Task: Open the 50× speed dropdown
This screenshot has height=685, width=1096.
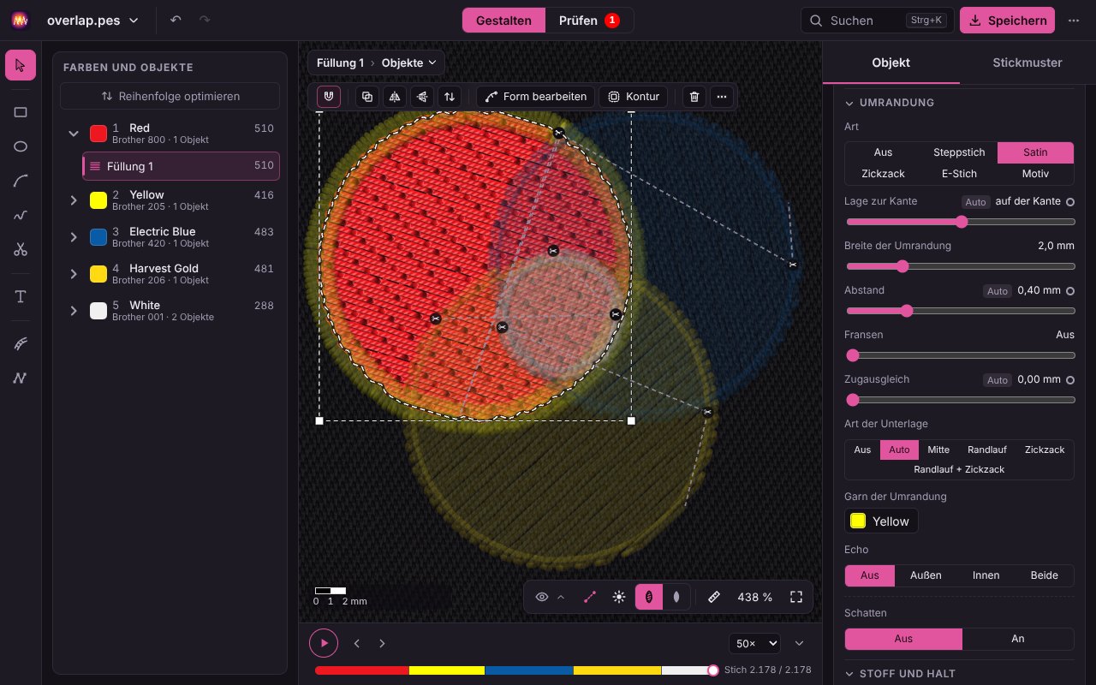Action: (x=754, y=644)
